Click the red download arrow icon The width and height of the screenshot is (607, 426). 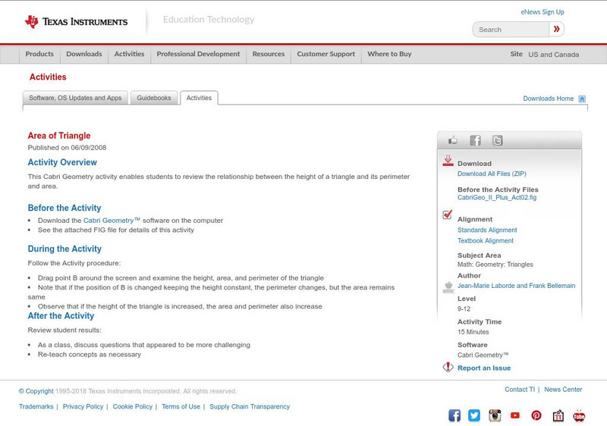448,161
